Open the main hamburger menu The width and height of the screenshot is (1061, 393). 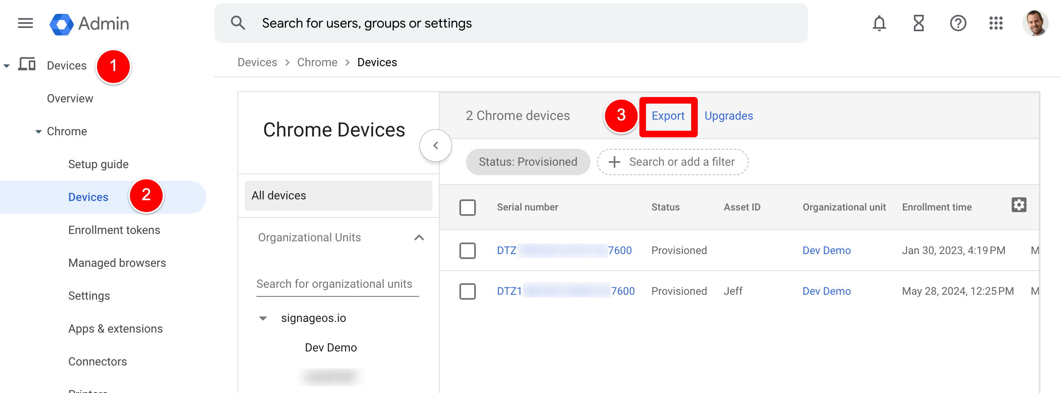click(25, 23)
